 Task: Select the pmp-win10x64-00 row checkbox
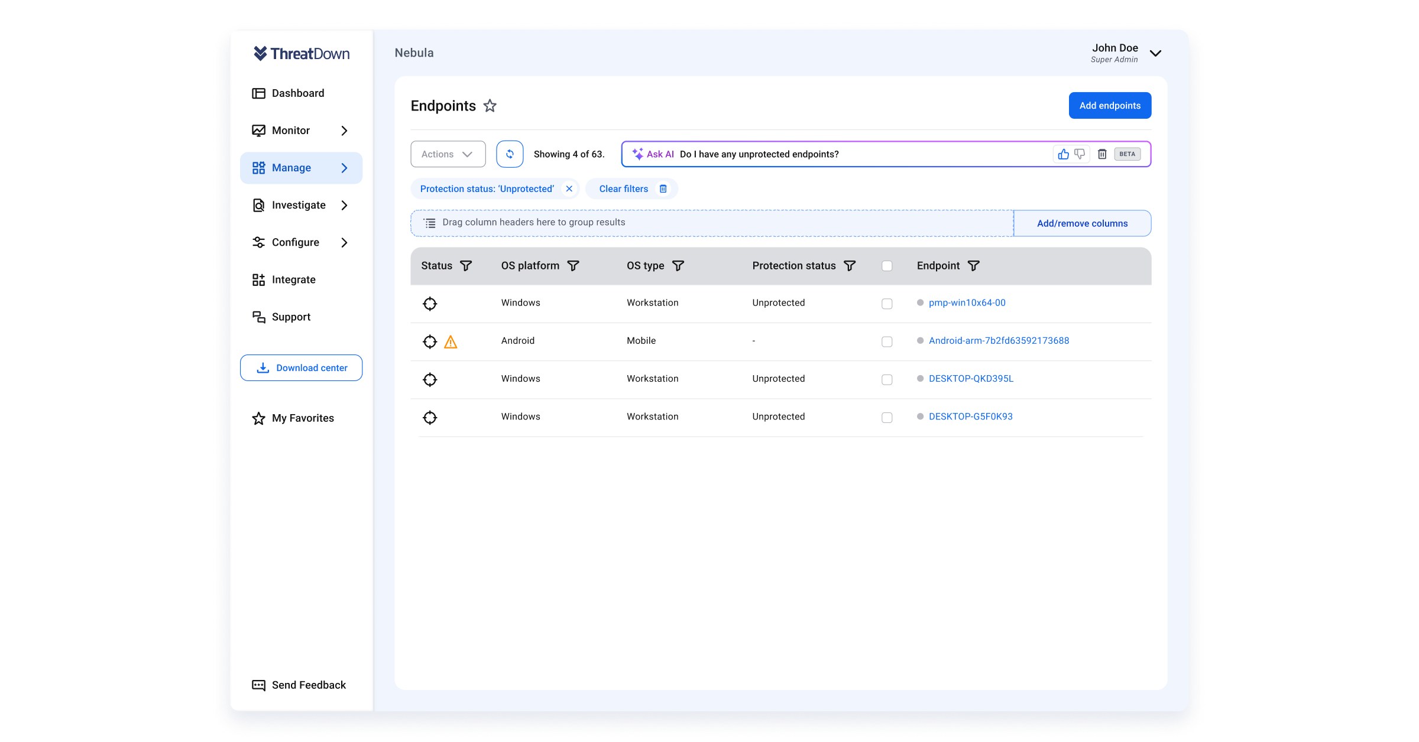point(887,304)
